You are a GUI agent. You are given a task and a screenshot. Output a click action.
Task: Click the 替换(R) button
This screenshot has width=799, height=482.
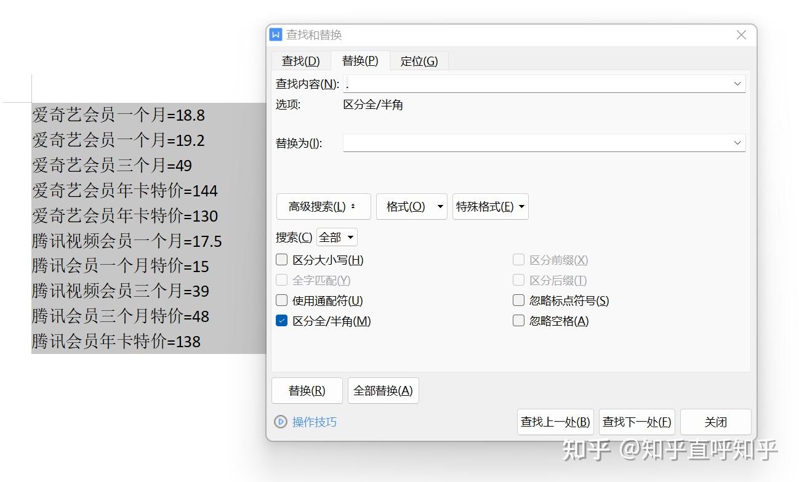click(307, 391)
